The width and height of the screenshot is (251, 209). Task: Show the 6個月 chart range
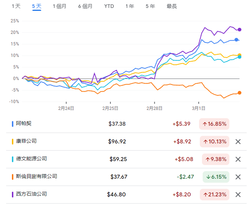(85, 6)
